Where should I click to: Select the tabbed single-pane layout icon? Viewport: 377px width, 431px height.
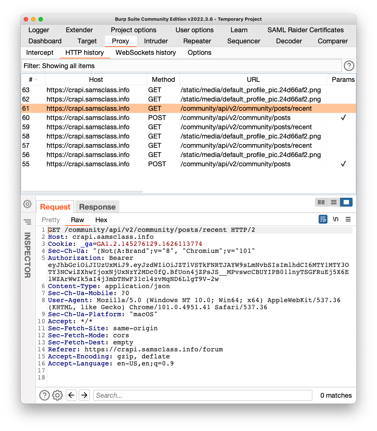pos(346,202)
